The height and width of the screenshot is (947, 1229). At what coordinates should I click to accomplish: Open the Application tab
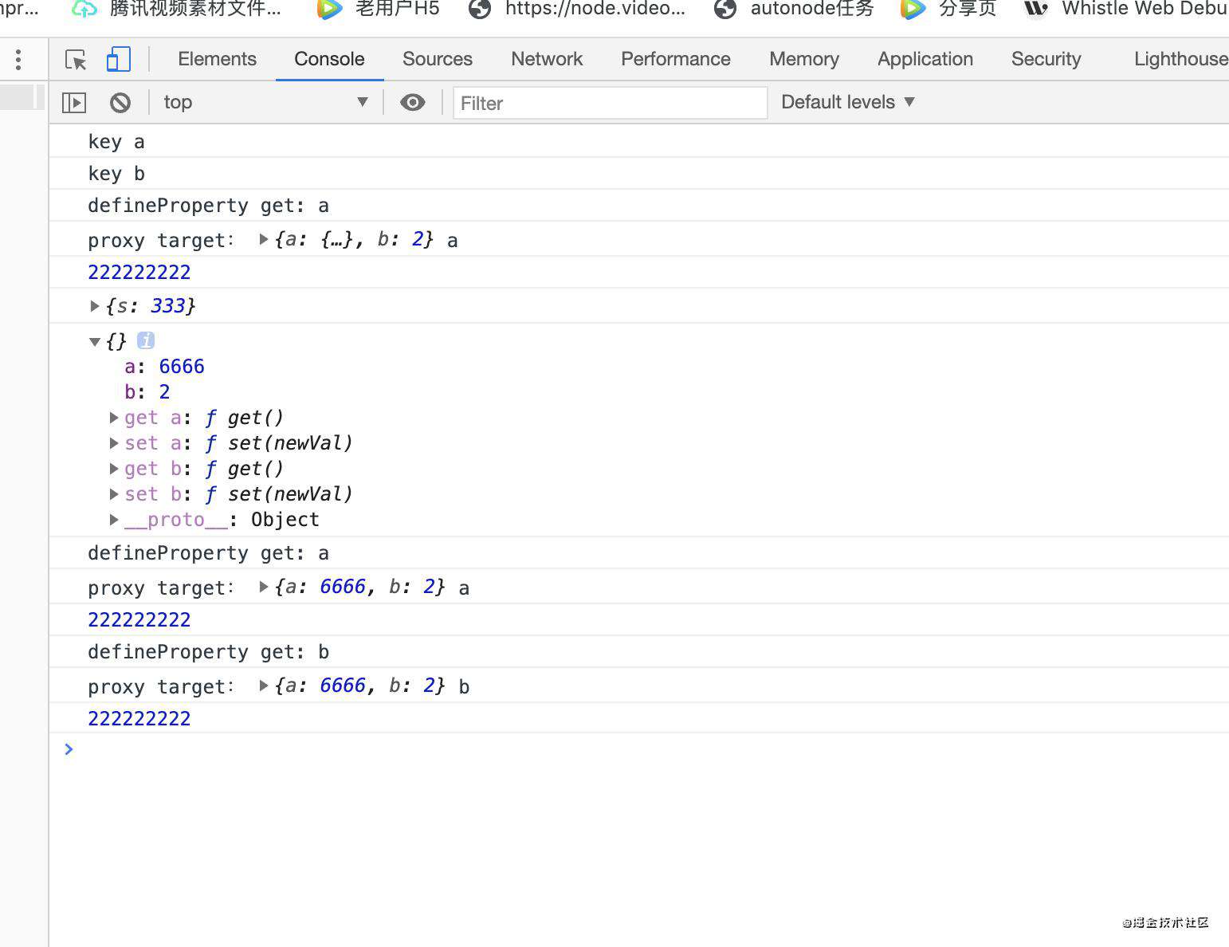pos(925,59)
